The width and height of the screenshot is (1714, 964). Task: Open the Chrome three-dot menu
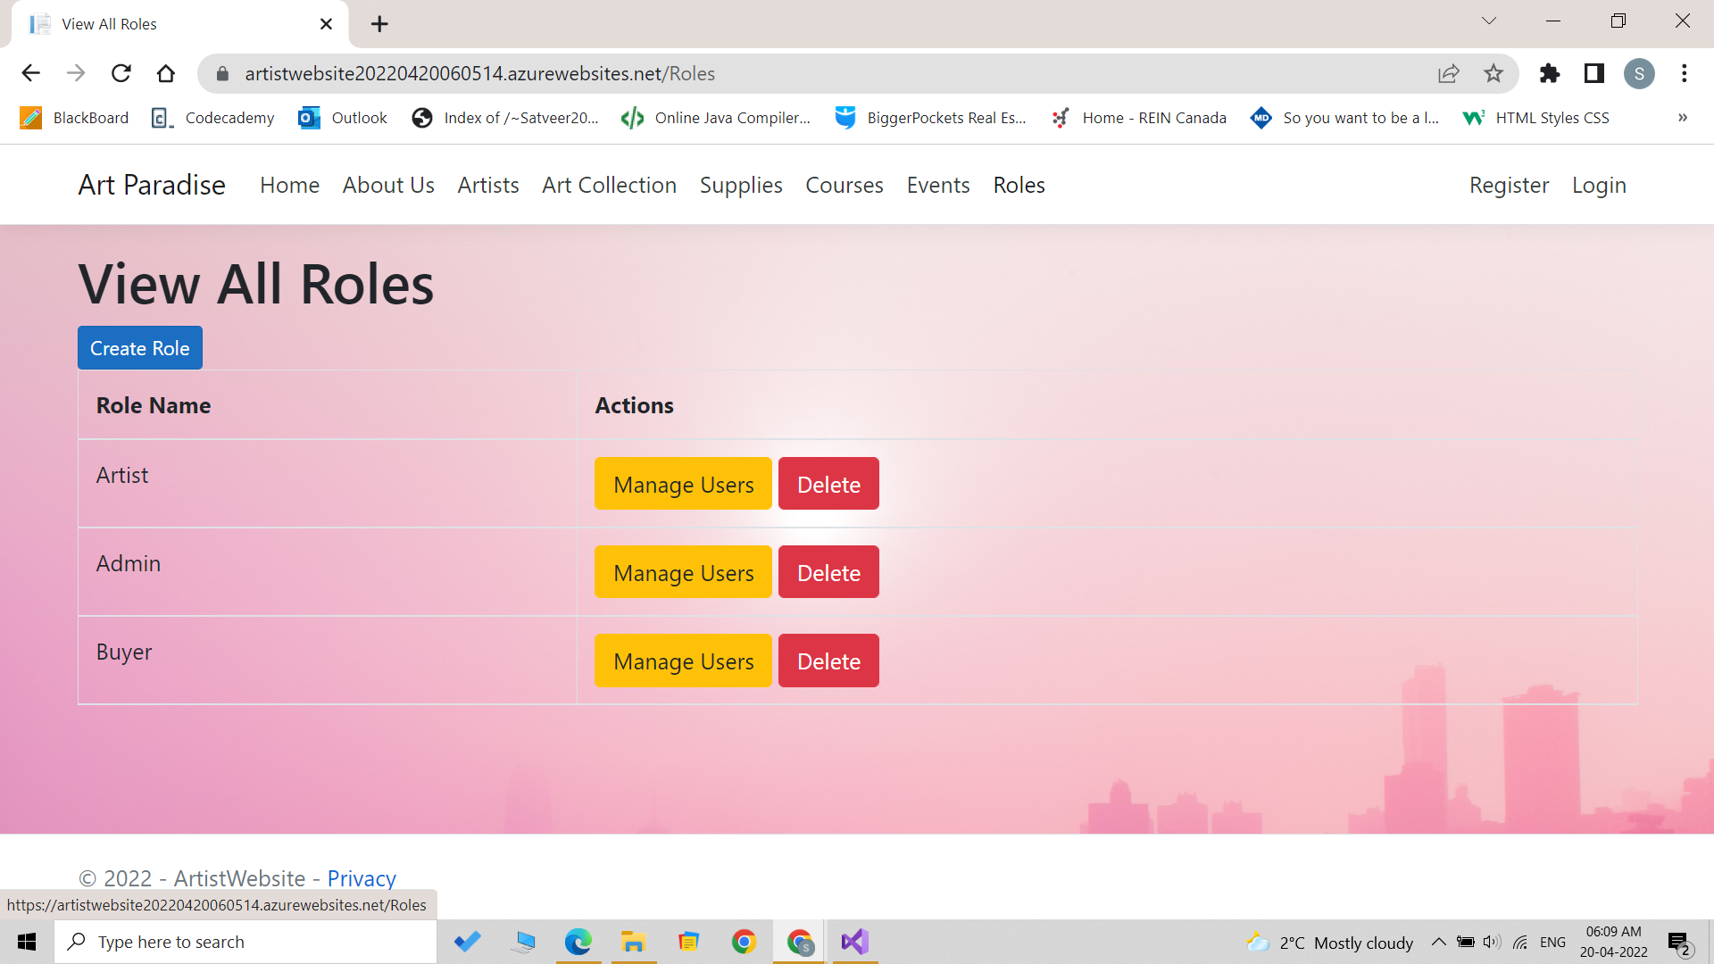point(1685,73)
